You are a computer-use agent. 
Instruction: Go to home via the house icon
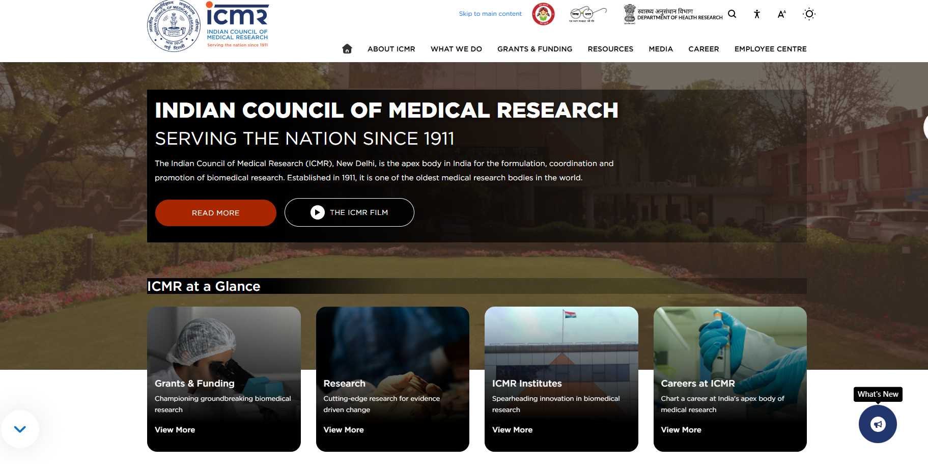[x=347, y=48]
